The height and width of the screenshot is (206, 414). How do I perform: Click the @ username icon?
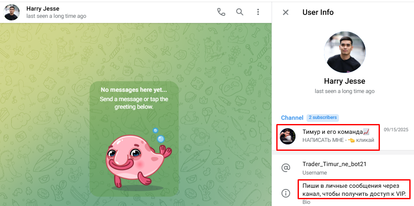(286, 168)
